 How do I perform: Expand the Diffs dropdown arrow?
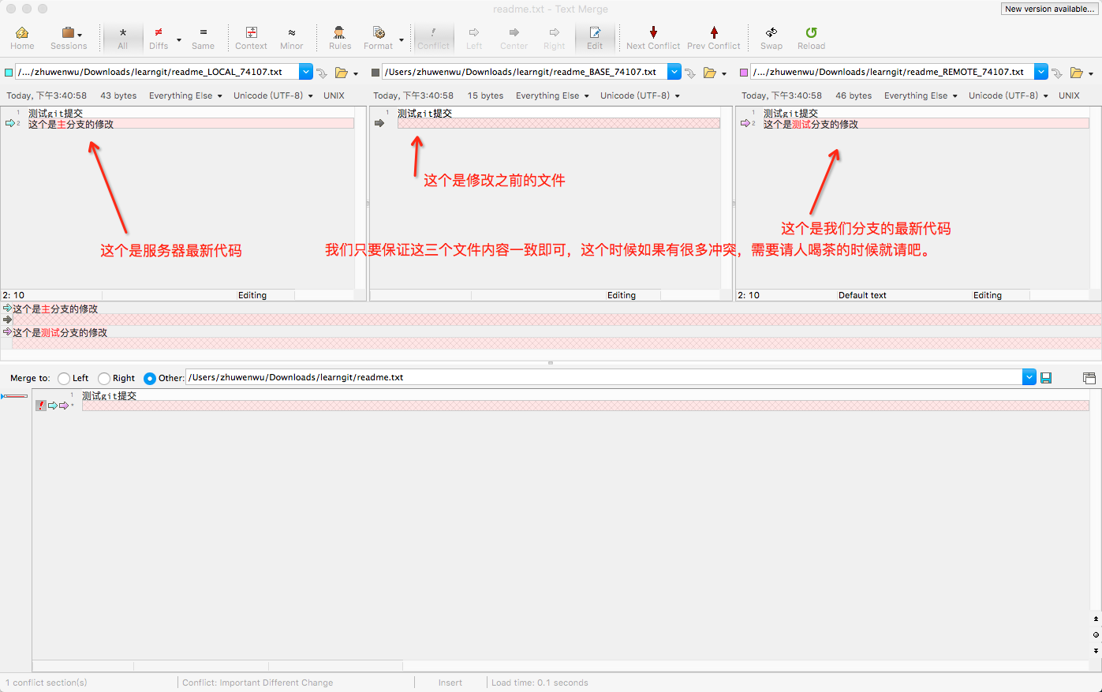point(179,39)
